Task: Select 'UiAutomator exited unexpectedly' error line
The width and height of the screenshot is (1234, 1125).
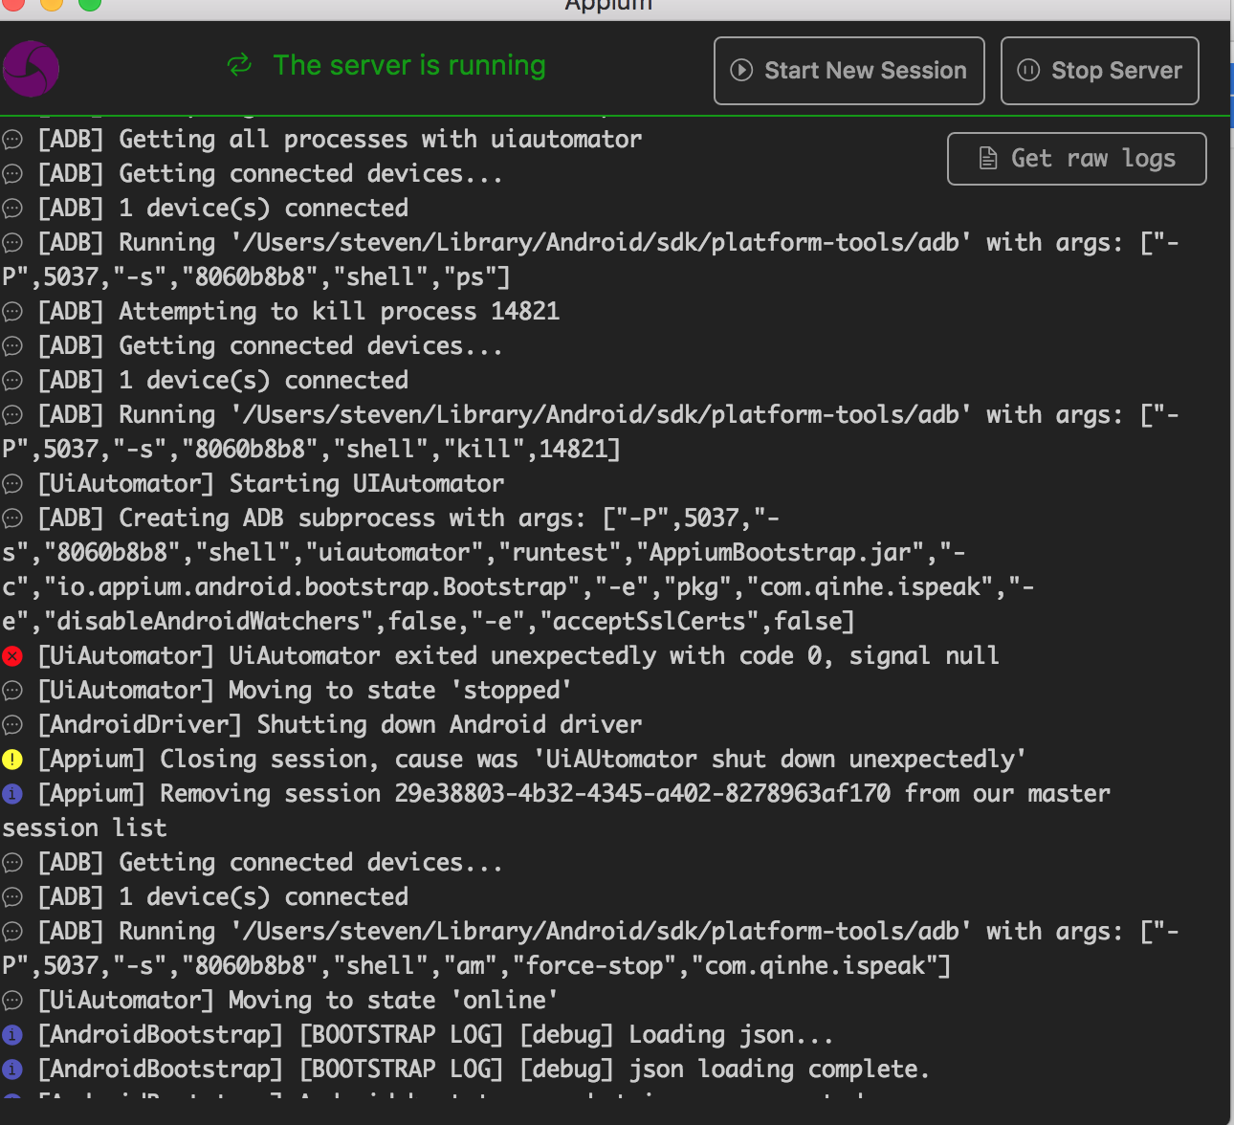Action: 518,656
